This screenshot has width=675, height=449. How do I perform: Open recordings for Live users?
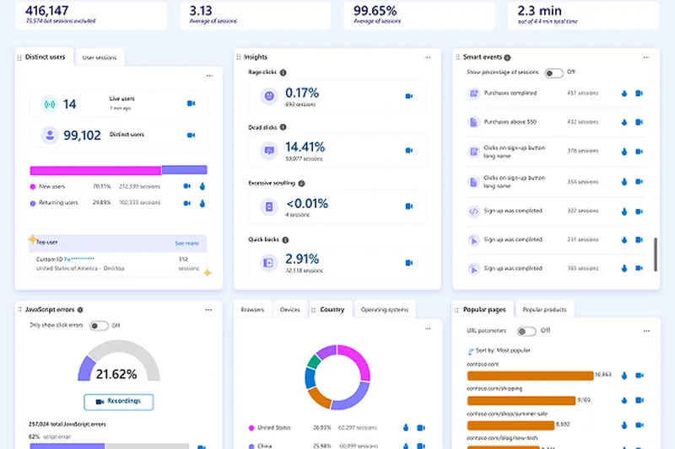191,104
